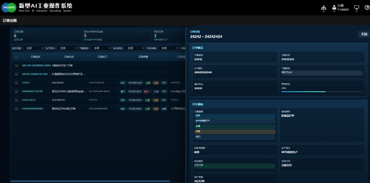Expand the 当前阶段 filter dropdown

(101, 48)
